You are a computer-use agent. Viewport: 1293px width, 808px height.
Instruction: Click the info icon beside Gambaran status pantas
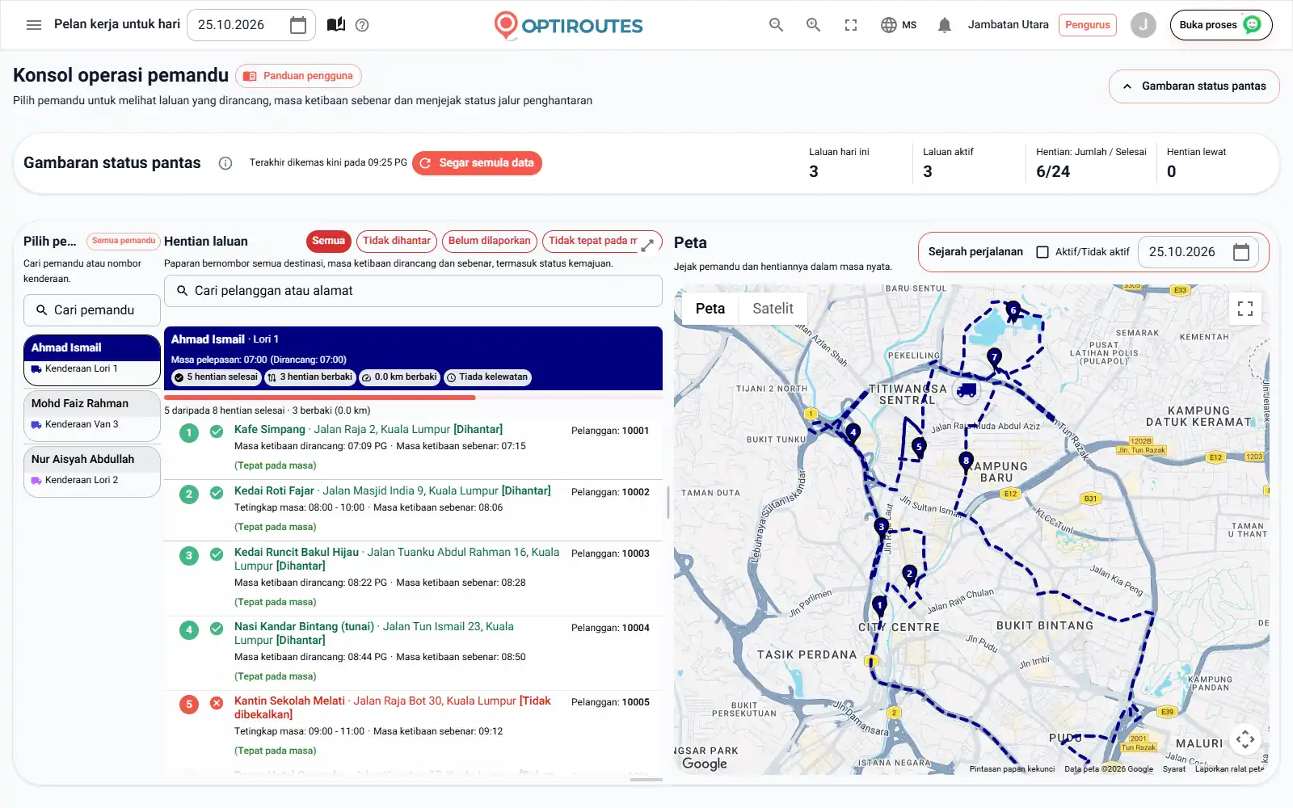coord(225,163)
